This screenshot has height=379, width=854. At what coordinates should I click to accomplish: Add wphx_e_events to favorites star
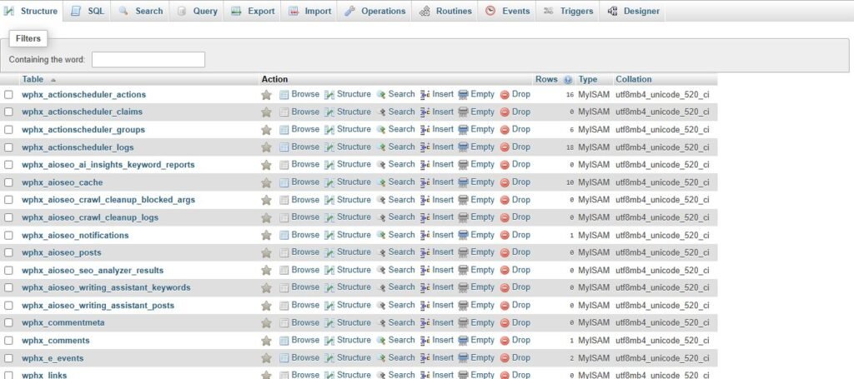pos(266,358)
